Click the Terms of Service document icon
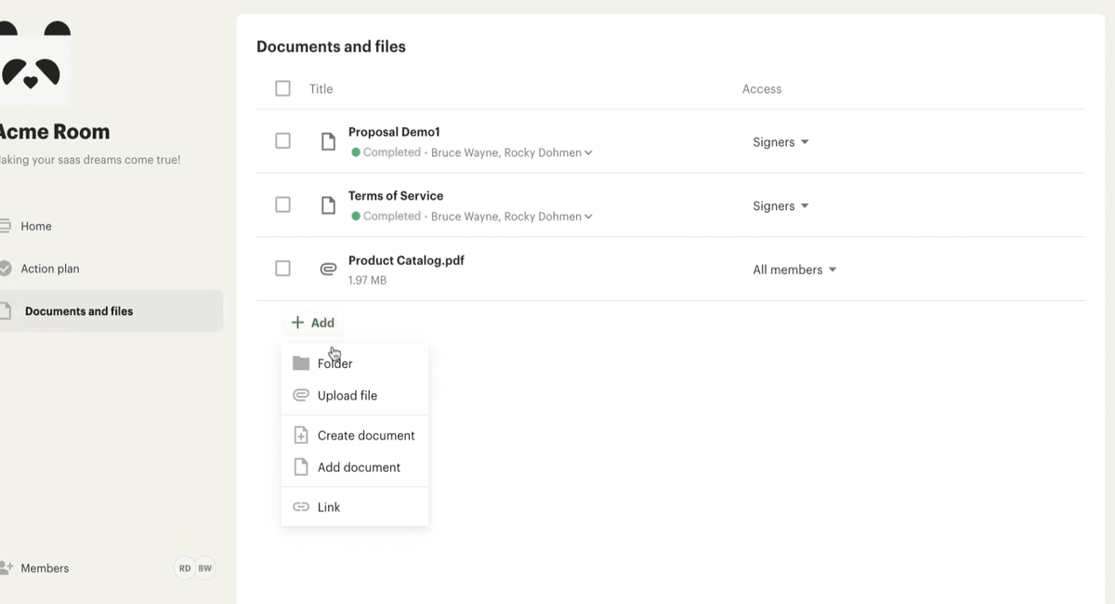The width and height of the screenshot is (1115, 604). pyautogui.click(x=328, y=205)
